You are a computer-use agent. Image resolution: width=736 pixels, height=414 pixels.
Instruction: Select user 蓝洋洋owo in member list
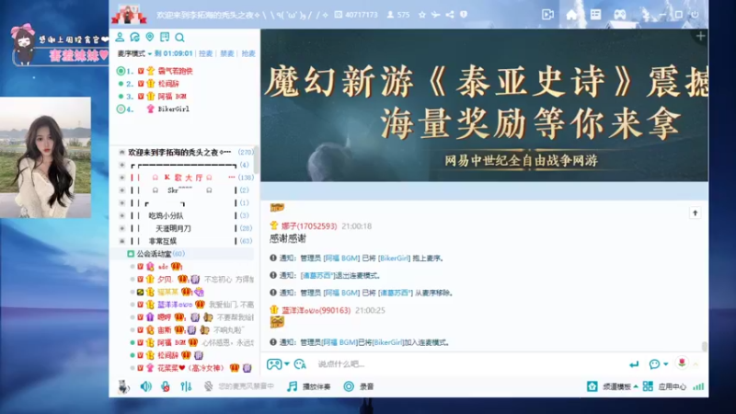175,305
